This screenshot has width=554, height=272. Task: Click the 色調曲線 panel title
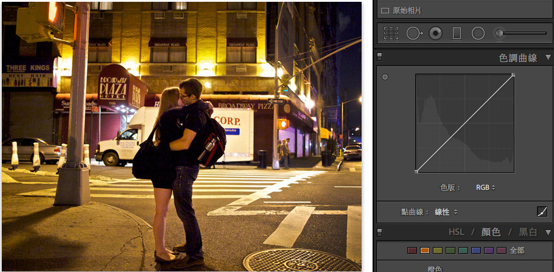click(x=517, y=58)
